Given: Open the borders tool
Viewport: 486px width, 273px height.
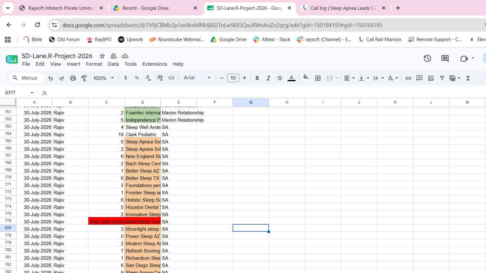Looking at the screenshot, I should point(318,78).
